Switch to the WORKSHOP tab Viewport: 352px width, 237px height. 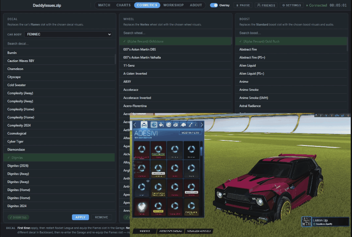point(173,5)
